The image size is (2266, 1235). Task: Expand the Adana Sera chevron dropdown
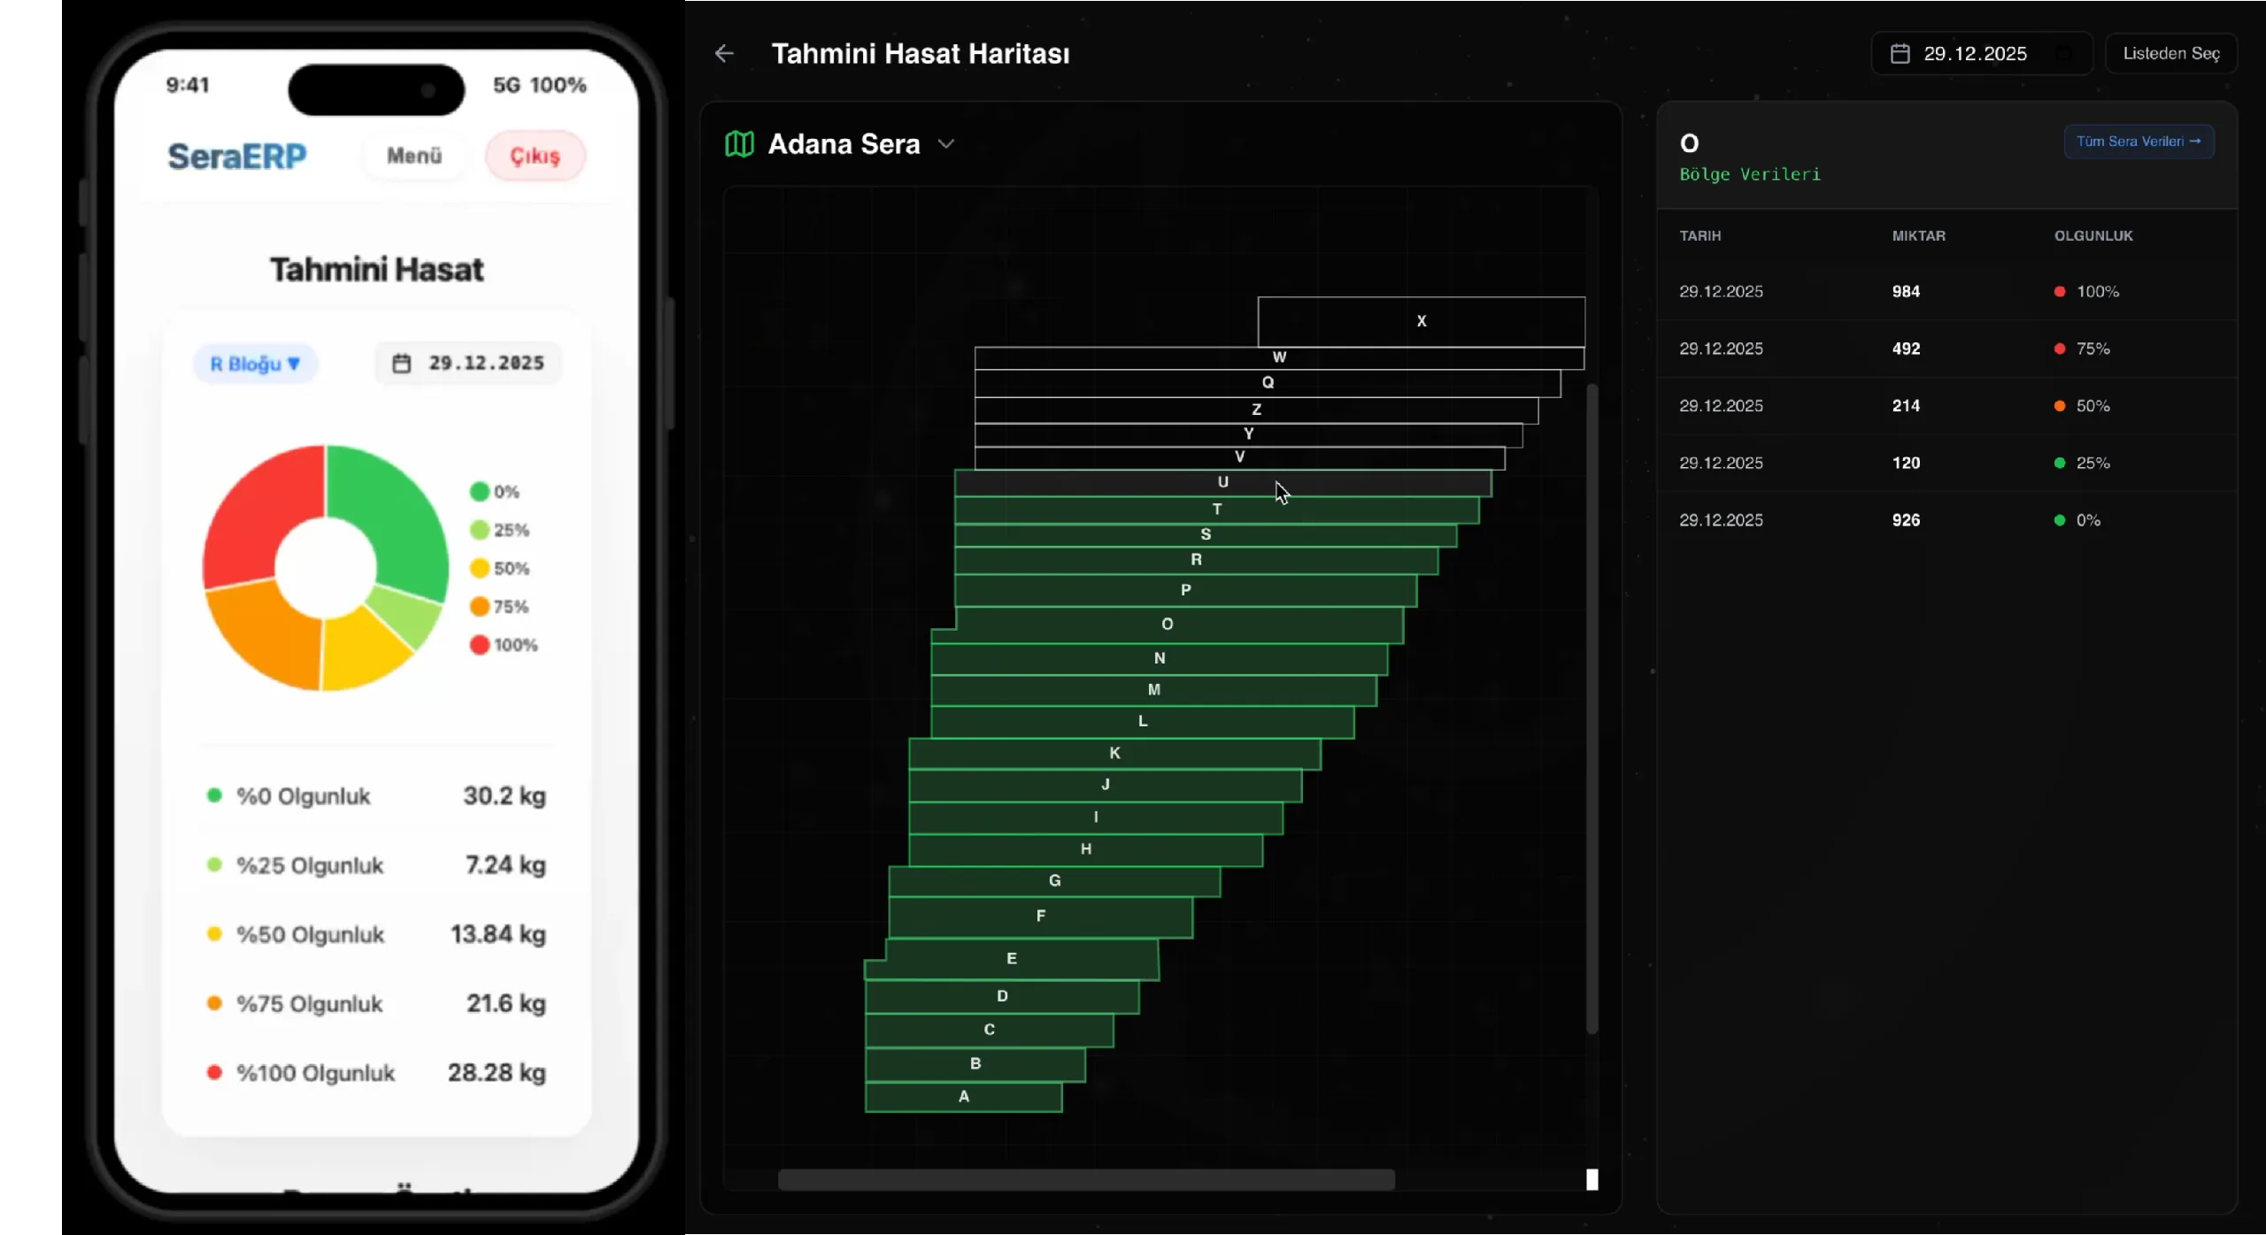pyautogui.click(x=946, y=144)
